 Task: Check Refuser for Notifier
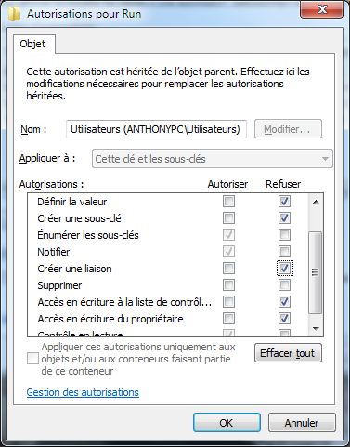click(x=284, y=252)
